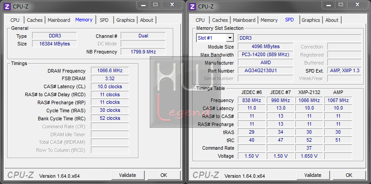
Task: Open the Caches tab in the right CPU-Z window
Action: pyautogui.click(x=220, y=20)
